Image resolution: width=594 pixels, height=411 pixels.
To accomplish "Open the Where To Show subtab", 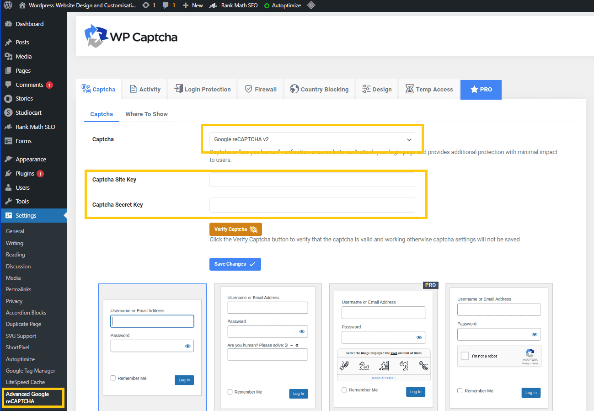I will click(146, 114).
